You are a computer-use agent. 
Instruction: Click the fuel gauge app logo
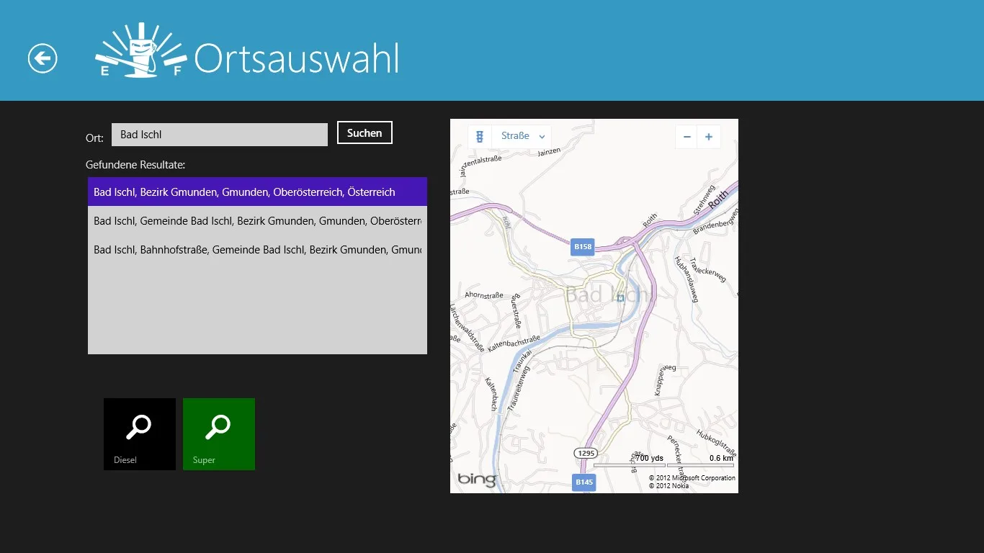tap(141, 50)
